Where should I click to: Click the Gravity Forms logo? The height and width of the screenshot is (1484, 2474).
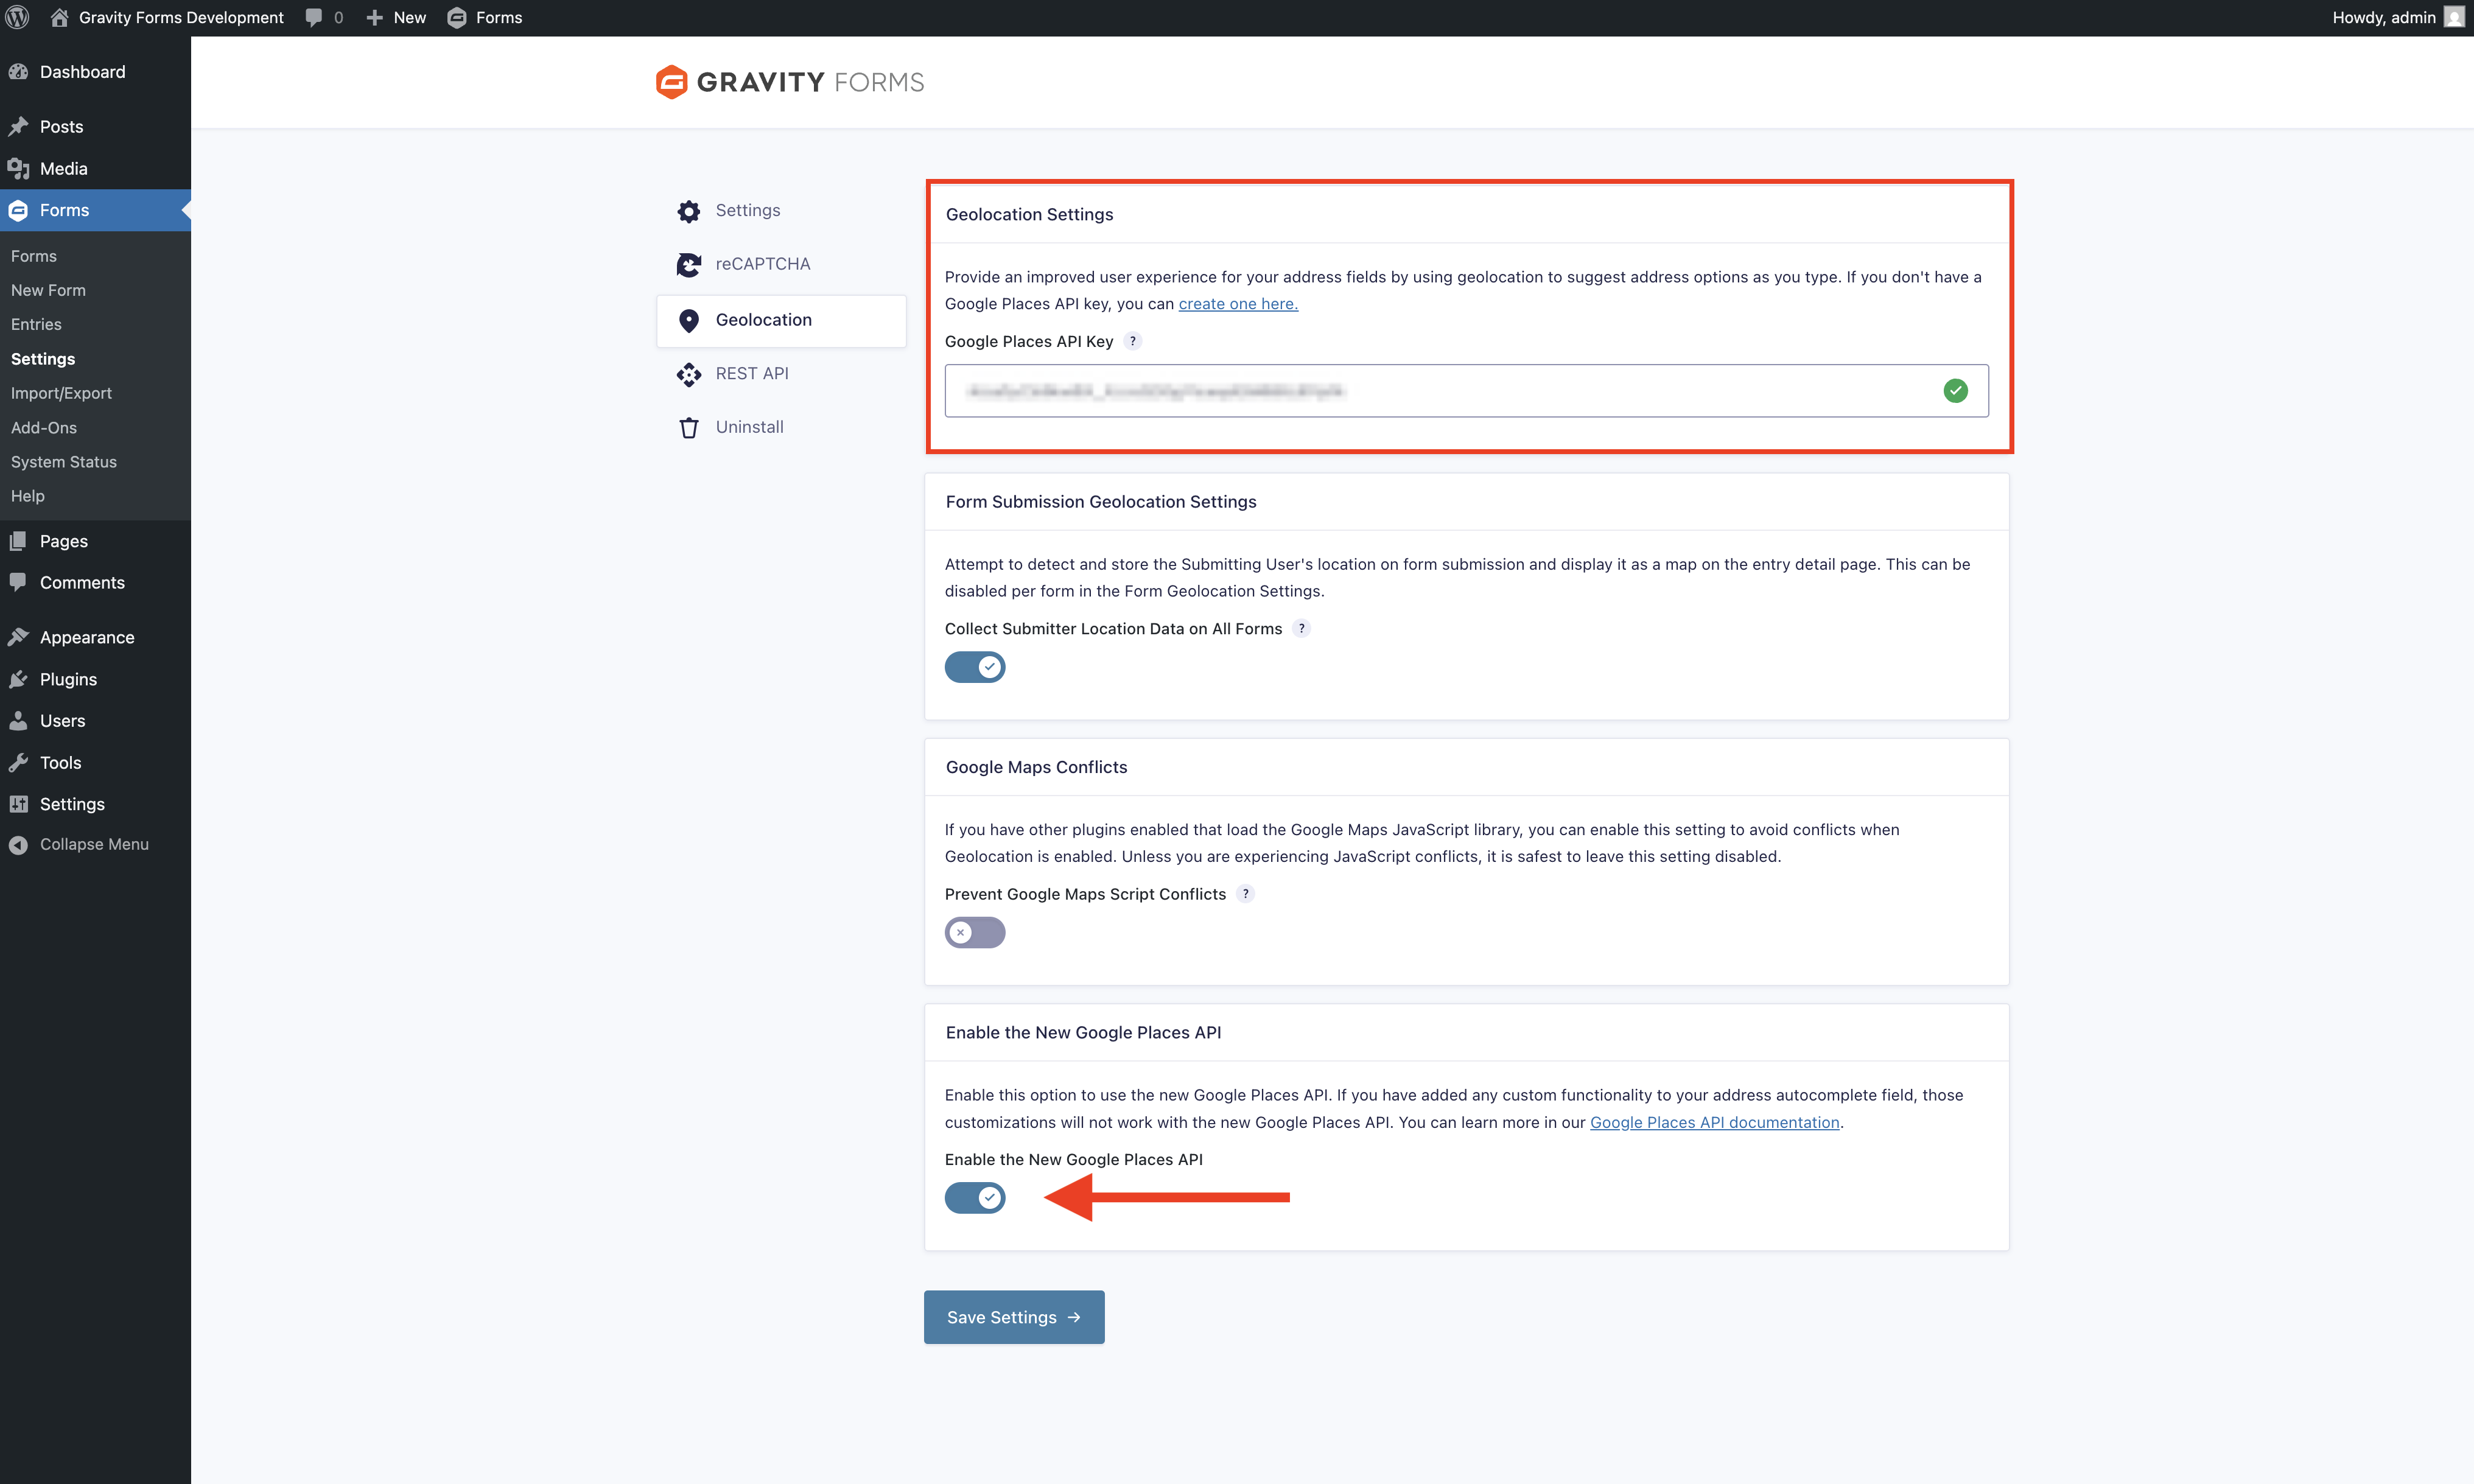tap(790, 82)
